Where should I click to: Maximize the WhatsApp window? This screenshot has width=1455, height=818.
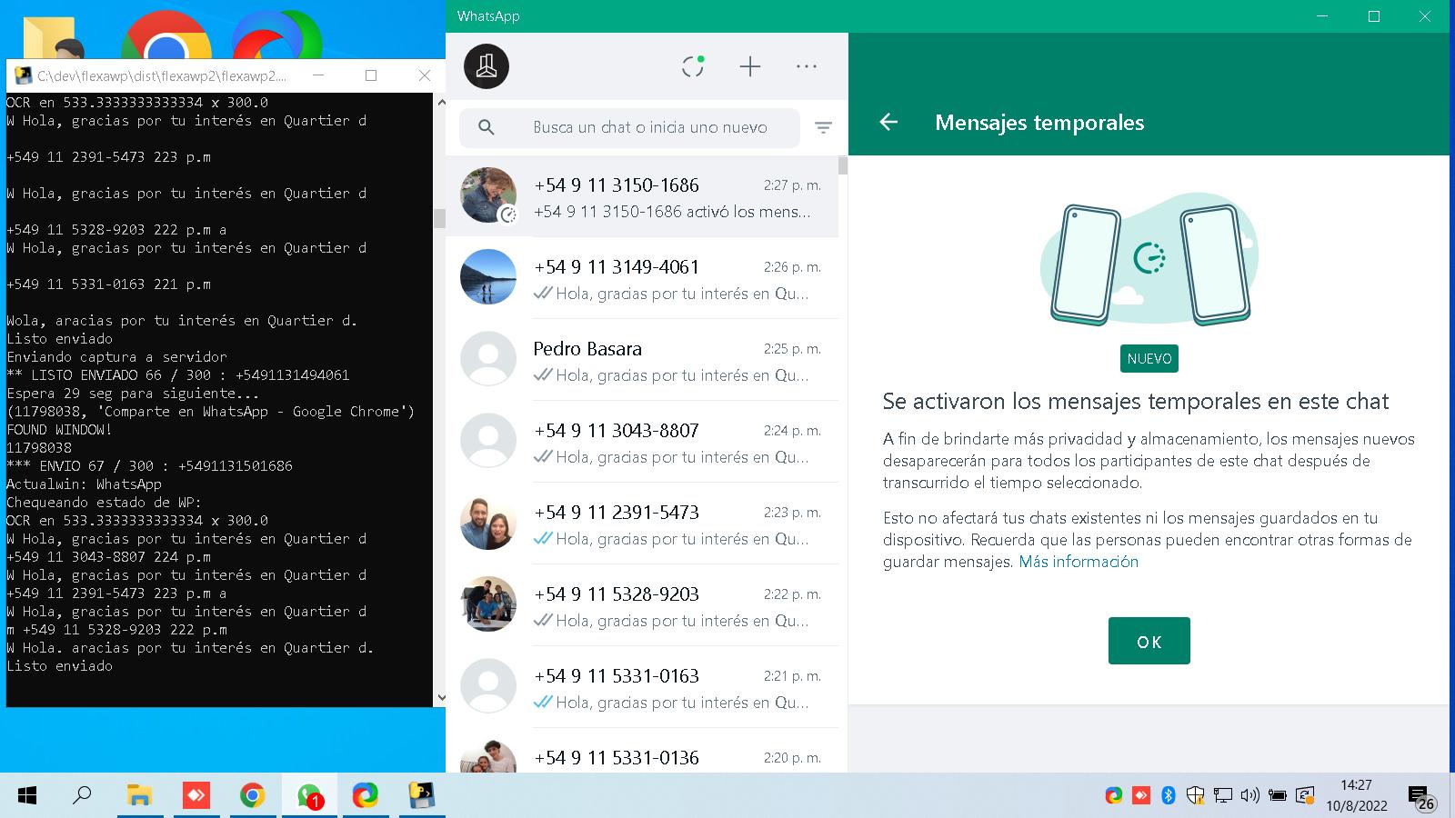1374,16
